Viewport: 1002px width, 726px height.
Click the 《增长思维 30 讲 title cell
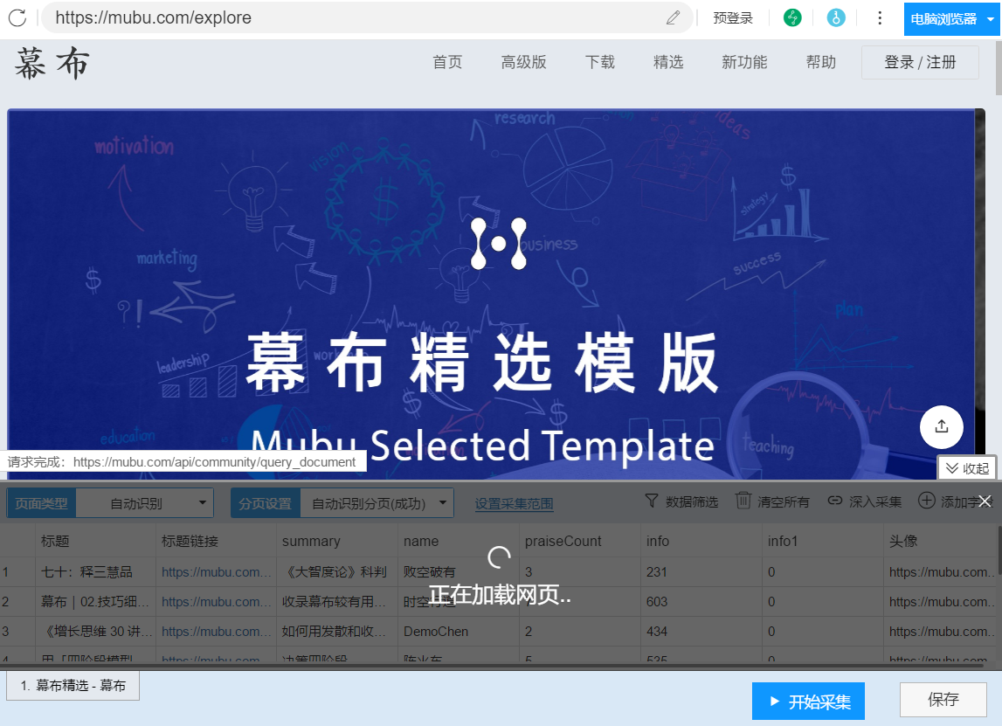coord(95,632)
